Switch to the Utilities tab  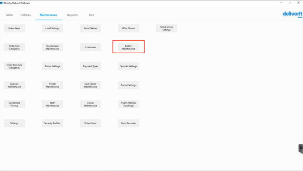coord(25,15)
